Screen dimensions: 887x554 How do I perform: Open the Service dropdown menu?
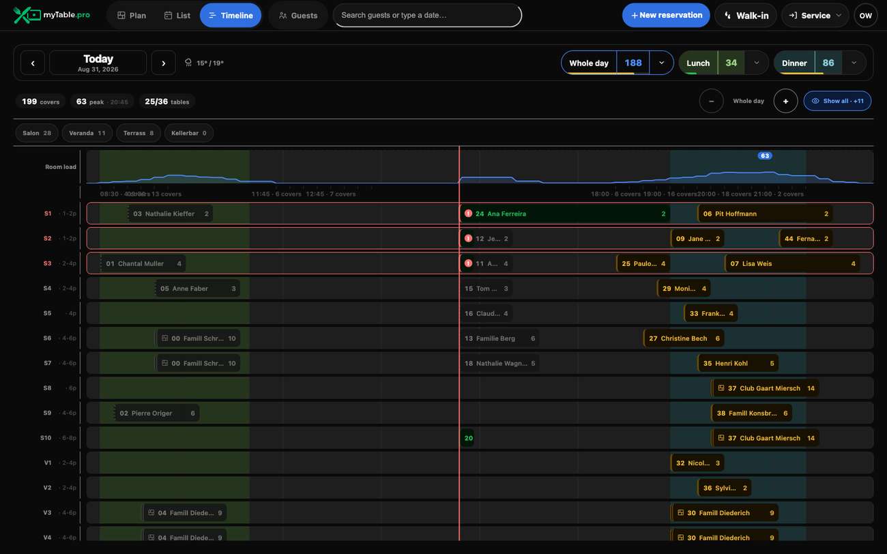pos(815,15)
